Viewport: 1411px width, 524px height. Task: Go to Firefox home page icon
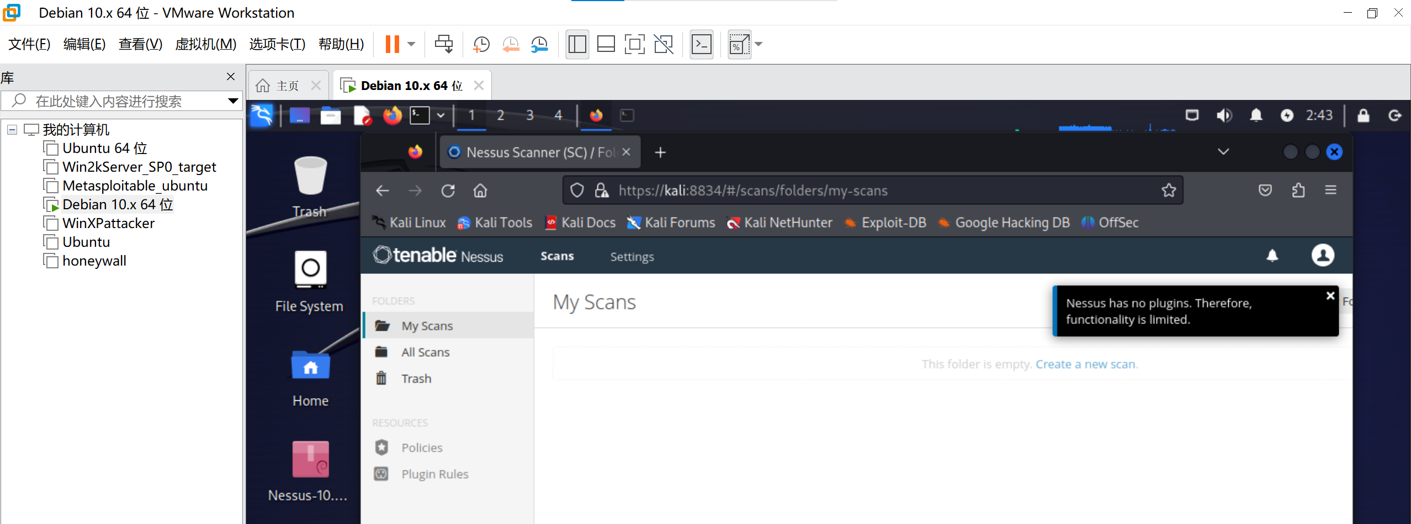480,191
